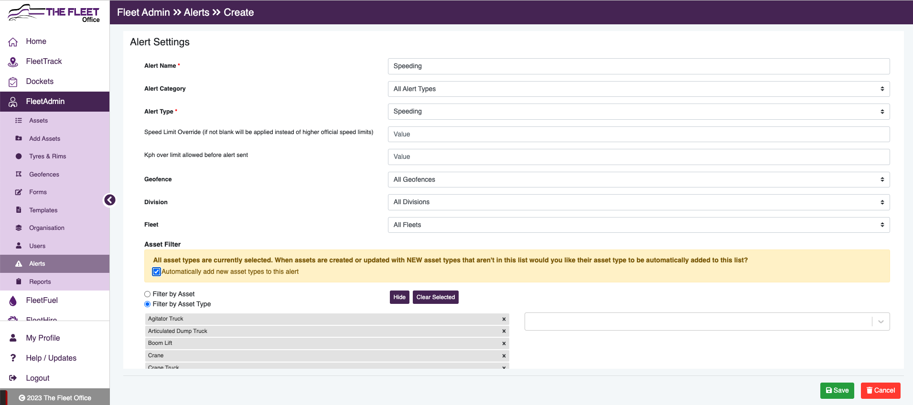Click the Clear Selected button

436,297
